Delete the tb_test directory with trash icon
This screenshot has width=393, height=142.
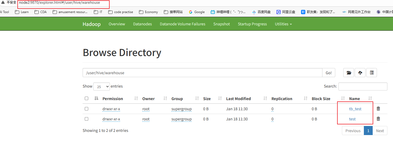pyautogui.click(x=378, y=109)
